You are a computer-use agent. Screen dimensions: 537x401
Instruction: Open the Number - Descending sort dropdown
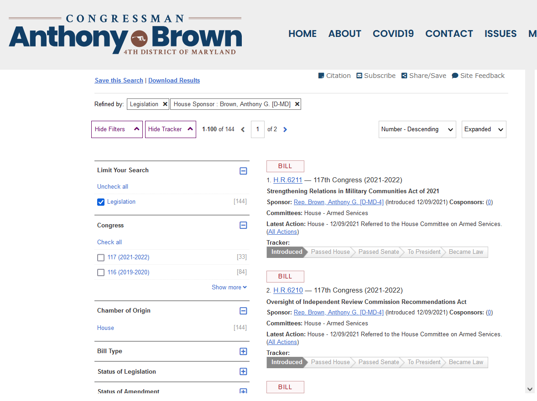pyautogui.click(x=417, y=129)
